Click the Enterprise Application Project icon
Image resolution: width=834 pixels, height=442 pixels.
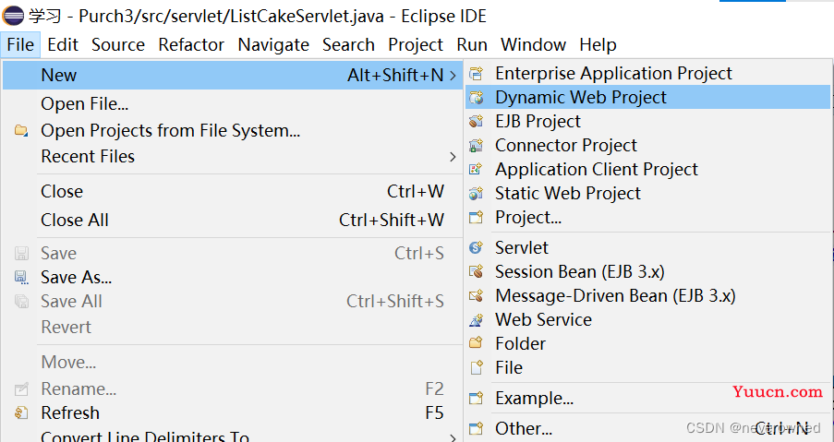476,73
